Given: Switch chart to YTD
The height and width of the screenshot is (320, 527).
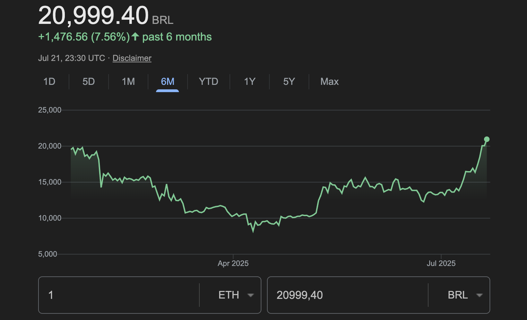Looking at the screenshot, I should [x=208, y=82].
